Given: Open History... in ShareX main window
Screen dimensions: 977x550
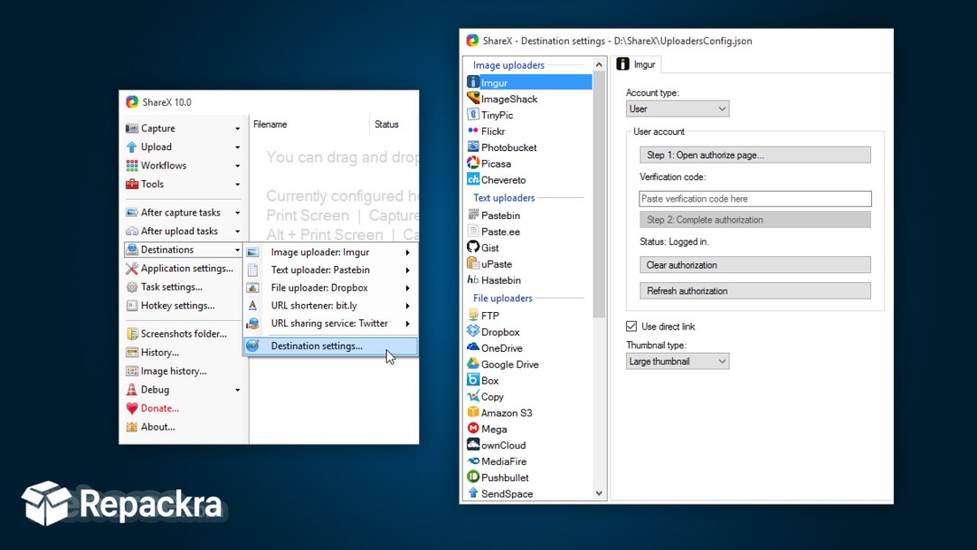Looking at the screenshot, I should 183,353.
